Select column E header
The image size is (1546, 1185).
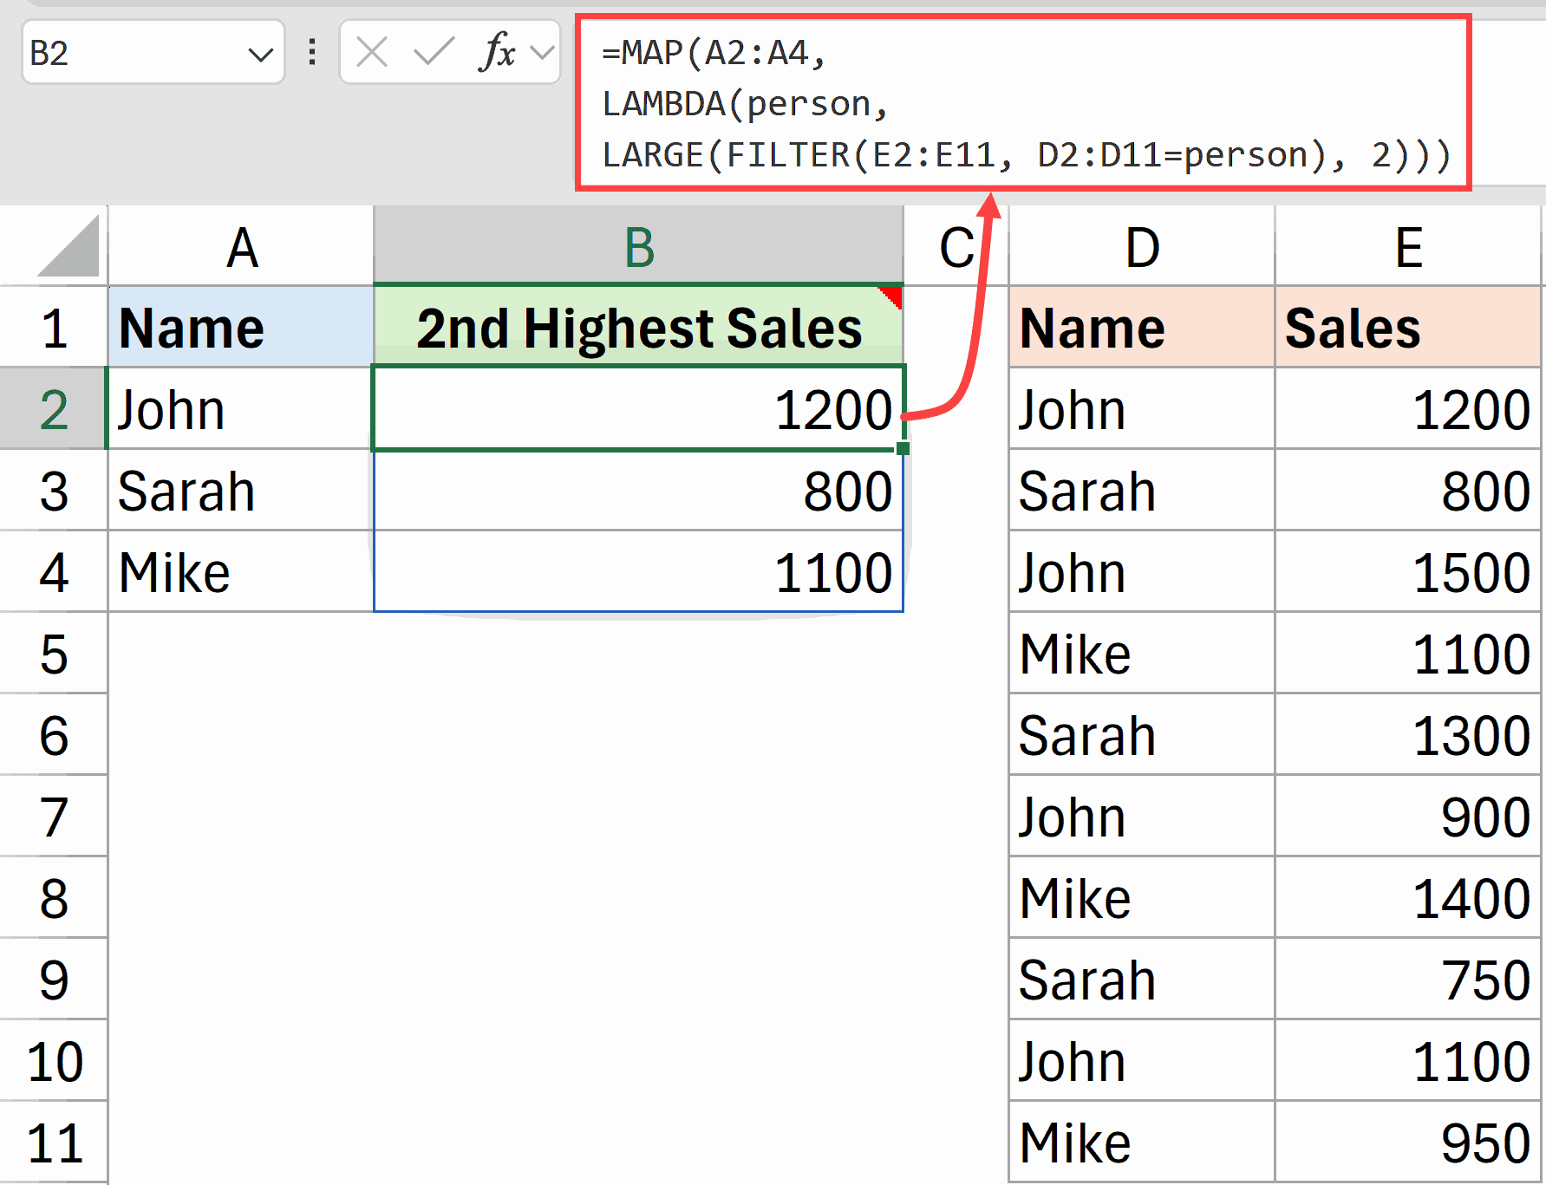click(x=1409, y=245)
